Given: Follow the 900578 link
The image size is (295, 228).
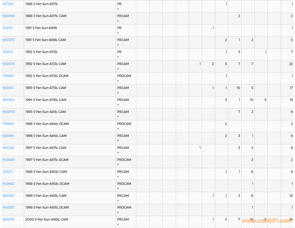Looking at the screenshot, I should 9,64.
